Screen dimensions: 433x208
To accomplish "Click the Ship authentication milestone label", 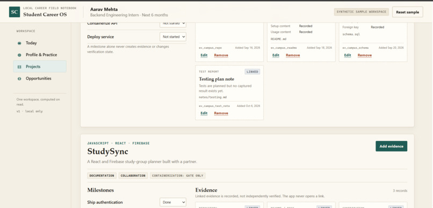I will tap(105, 203).
